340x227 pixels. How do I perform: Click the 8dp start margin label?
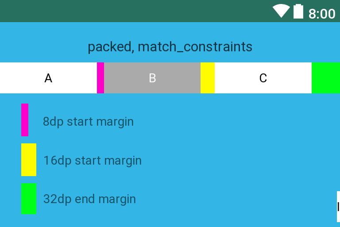click(x=88, y=121)
